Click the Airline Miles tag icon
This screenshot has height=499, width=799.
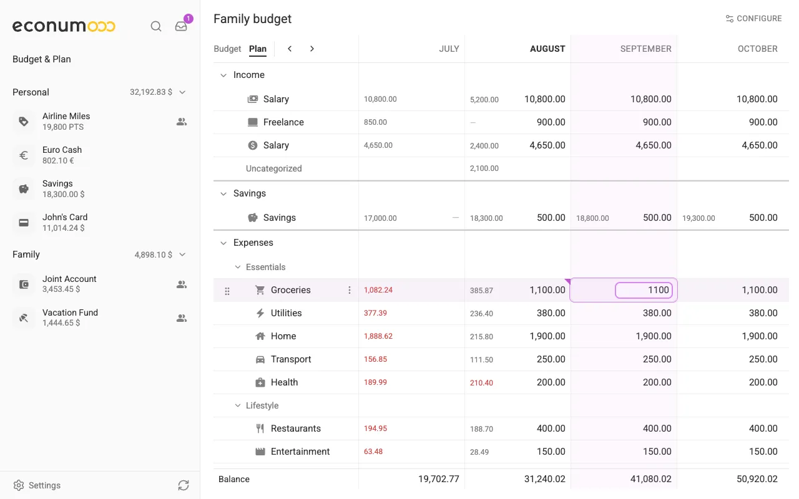(x=24, y=122)
